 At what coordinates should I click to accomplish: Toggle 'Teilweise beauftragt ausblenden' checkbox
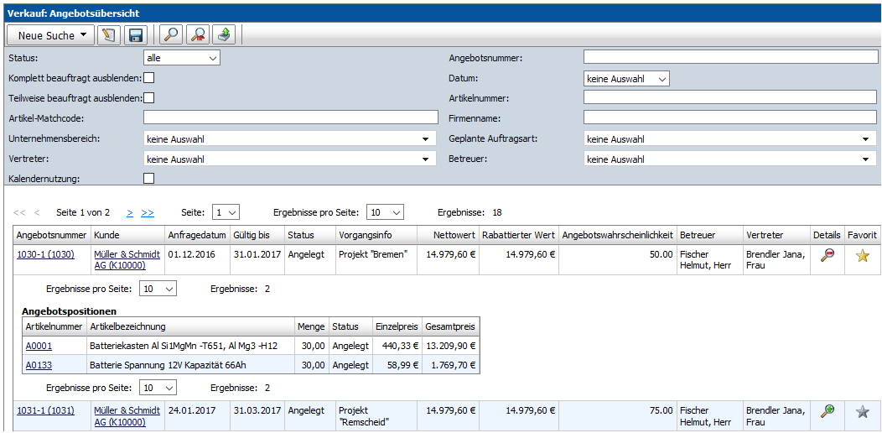point(149,98)
